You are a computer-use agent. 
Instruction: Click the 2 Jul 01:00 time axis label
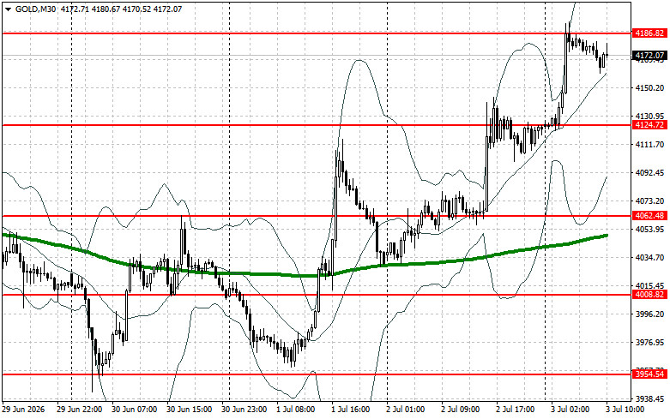coord(406,410)
